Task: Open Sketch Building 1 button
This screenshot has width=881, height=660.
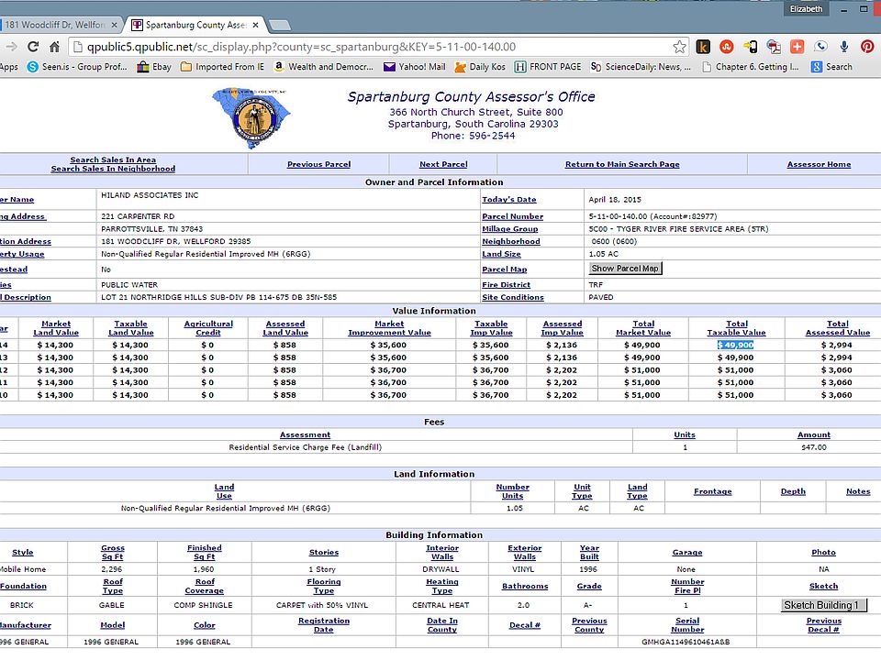Action: [824, 605]
